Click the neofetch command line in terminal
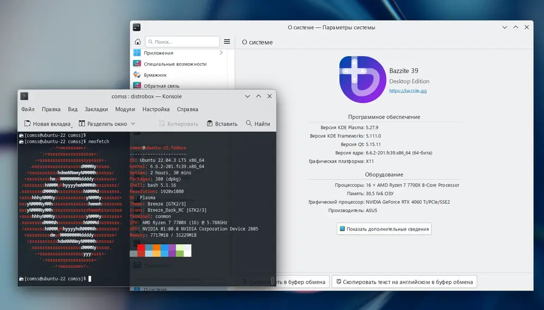 point(65,141)
